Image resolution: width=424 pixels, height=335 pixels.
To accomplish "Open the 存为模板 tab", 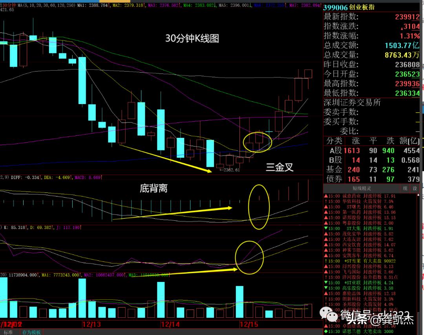I will [31, 332].
